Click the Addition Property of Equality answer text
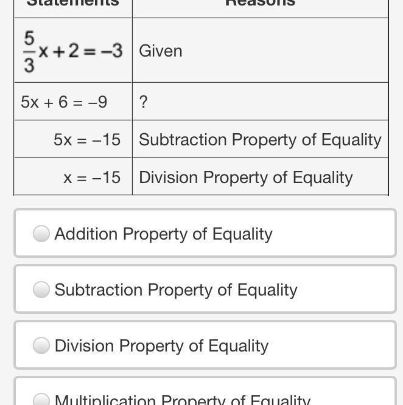 click(x=163, y=234)
